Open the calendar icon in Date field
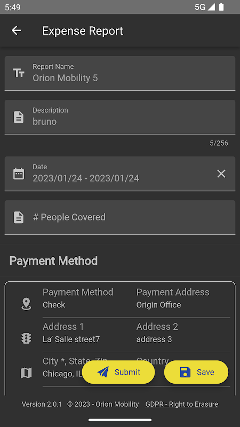 [19, 174]
